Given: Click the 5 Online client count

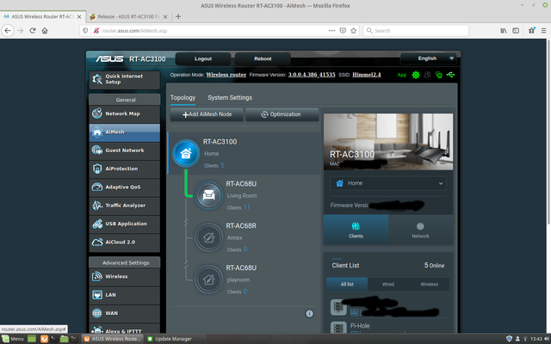Looking at the screenshot, I should pos(434,266).
